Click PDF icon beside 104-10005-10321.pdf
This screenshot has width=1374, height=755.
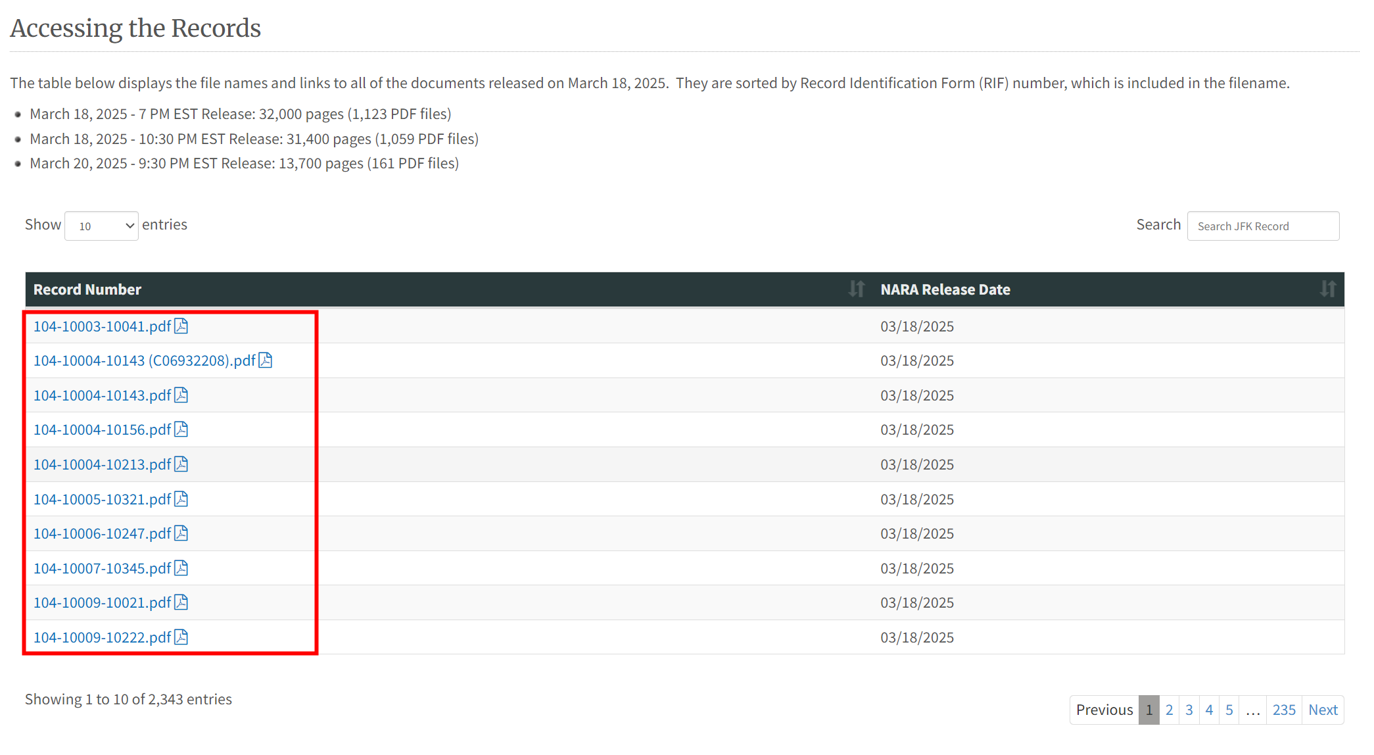(181, 499)
